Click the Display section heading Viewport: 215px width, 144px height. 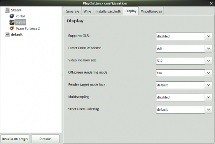(x=75, y=21)
